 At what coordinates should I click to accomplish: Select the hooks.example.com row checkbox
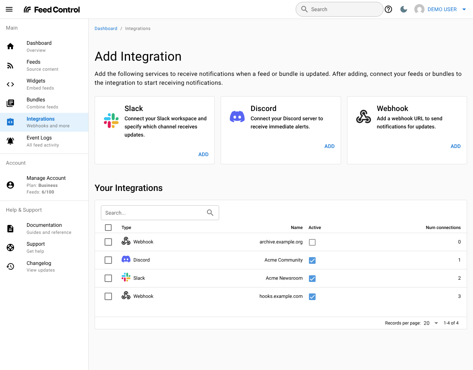[108, 296]
